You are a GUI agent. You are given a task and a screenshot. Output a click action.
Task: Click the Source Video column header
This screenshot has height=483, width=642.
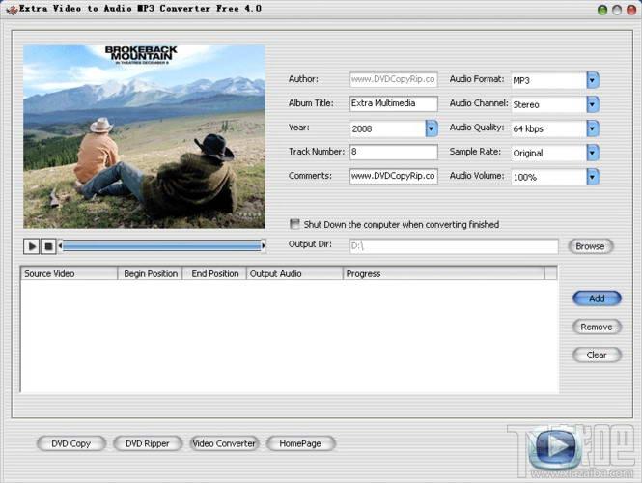(70, 274)
